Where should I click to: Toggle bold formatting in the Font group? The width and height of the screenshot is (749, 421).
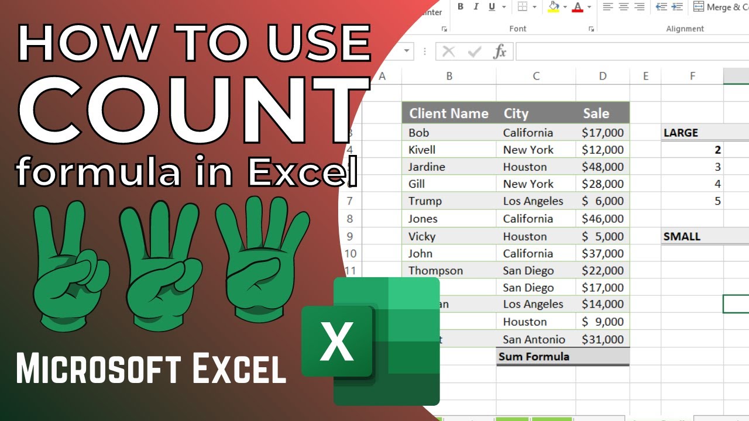point(461,7)
